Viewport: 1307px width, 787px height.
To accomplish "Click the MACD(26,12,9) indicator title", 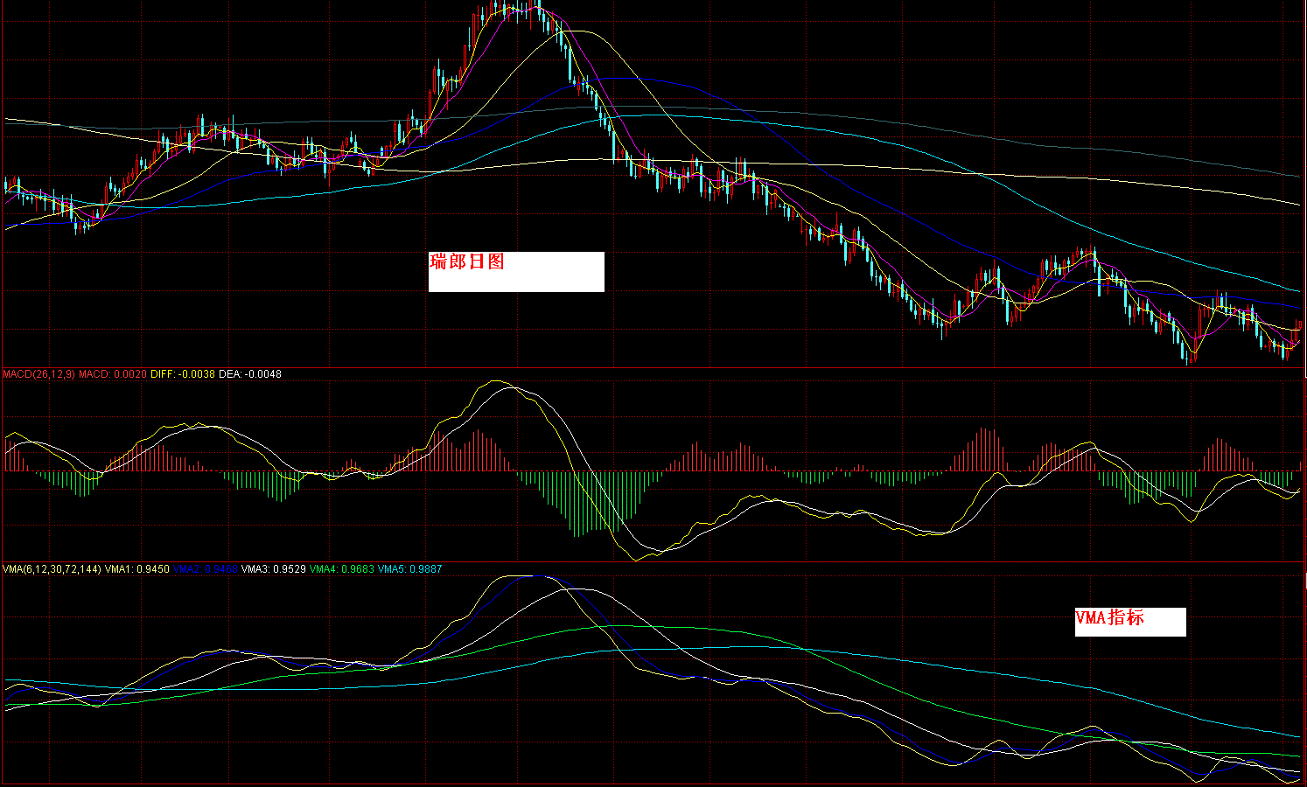I will coord(38,374).
